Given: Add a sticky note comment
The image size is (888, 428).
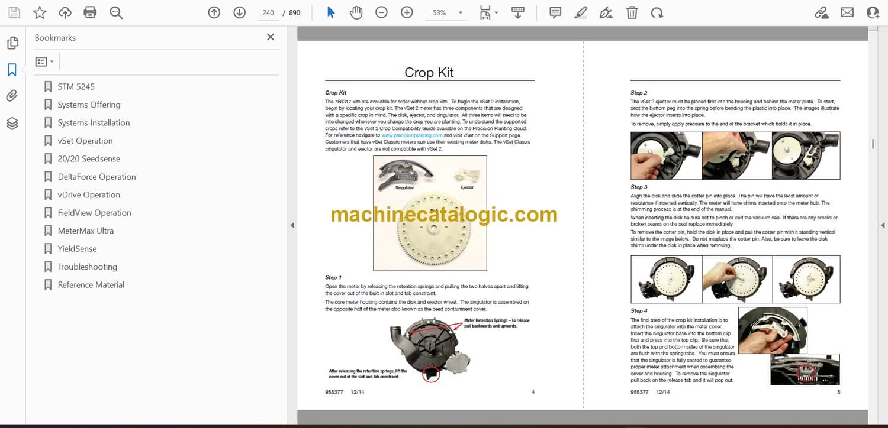Looking at the screenshot, I should [555, 12].
